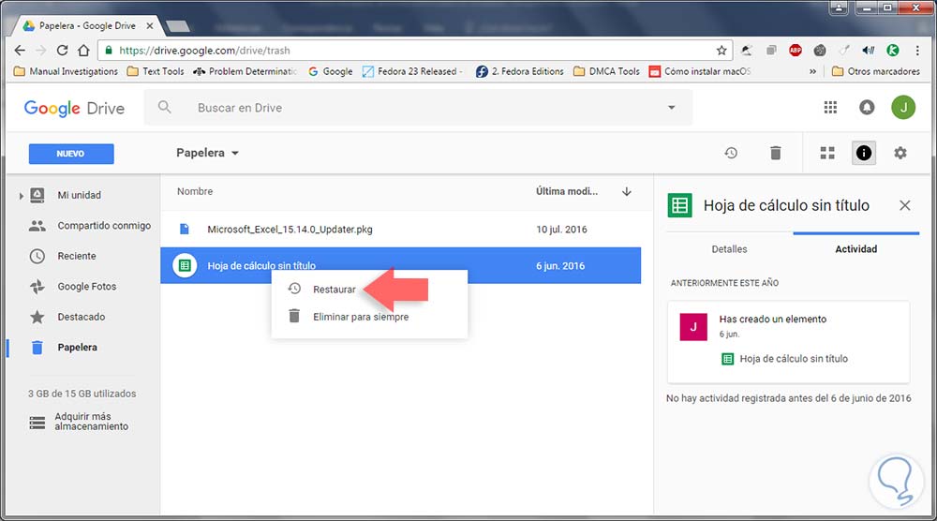Open Drive notifications bell
The height and width of the screenshot is (521, 937).
tap(867, 108)
